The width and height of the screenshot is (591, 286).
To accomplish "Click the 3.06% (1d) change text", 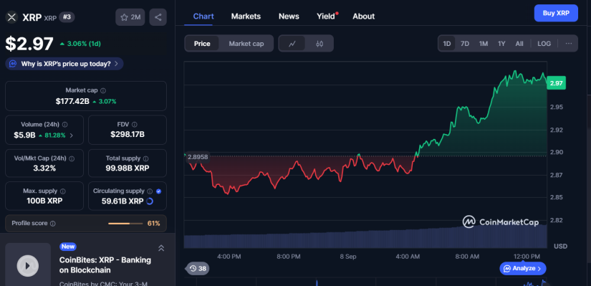I will coord(84,44).
